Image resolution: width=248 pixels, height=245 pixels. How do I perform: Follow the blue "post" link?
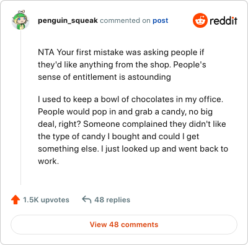click(161, 21)
